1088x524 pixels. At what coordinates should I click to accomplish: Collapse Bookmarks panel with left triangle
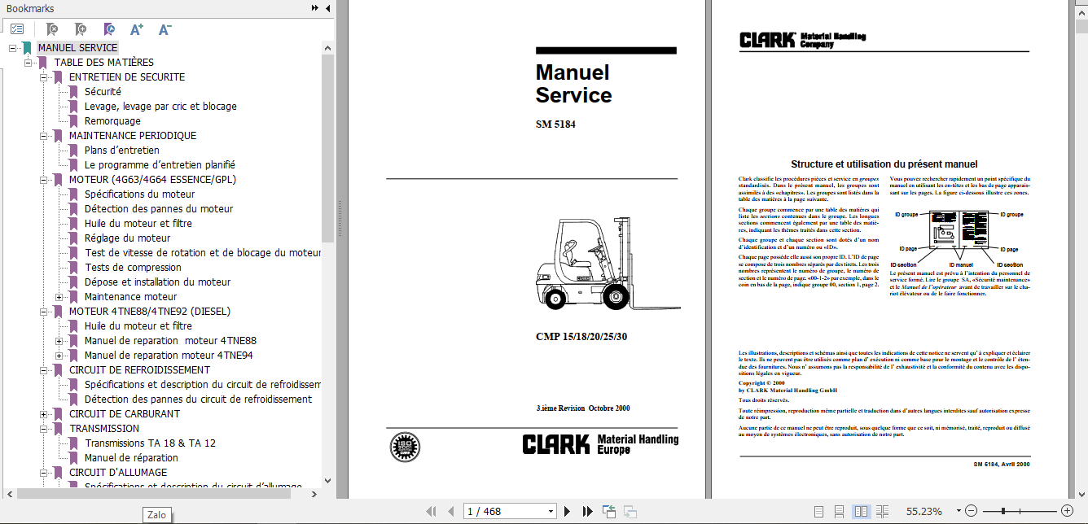point(327,8)
